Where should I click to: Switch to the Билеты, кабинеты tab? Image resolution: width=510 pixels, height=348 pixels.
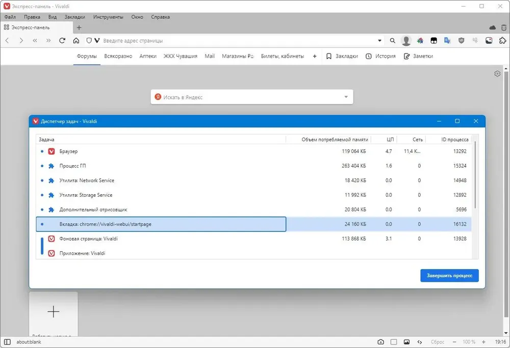pyautogui.click(x=283, y=56)
